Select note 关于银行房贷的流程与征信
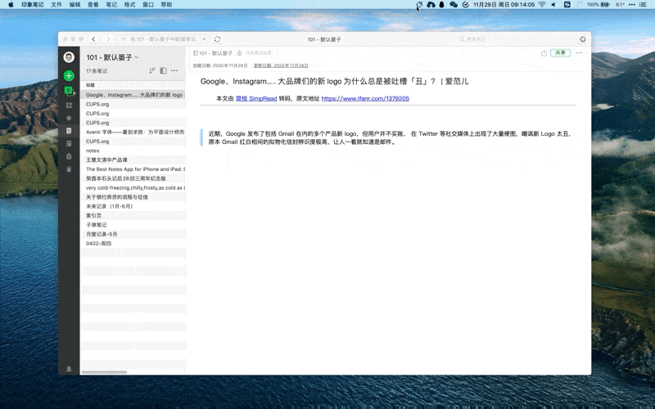 pyautogui.click(x=133, y=197)
